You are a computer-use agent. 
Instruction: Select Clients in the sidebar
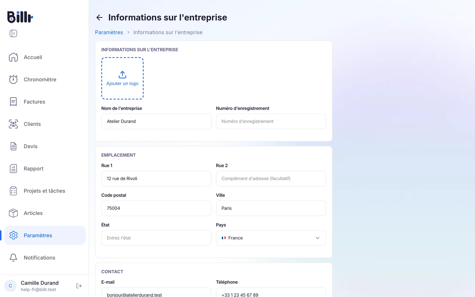pos(45,124)
